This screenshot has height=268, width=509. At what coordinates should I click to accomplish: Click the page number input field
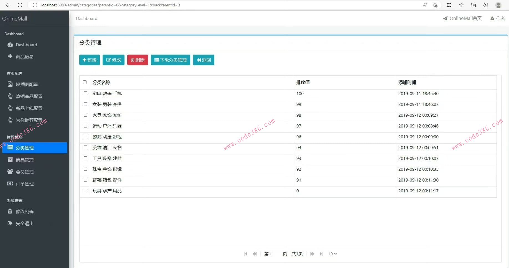point(275,254)
